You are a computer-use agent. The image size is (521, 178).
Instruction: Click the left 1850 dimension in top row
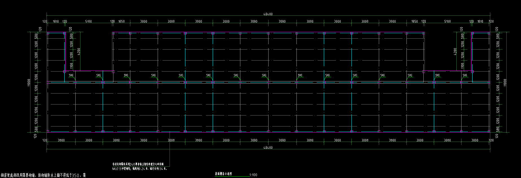(x=121, y=21)
